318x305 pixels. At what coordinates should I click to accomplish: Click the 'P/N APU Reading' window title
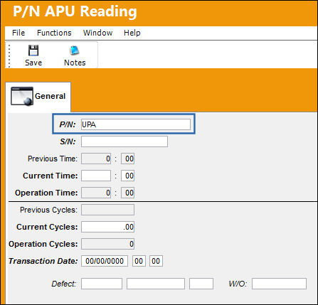[x=75, y=12]
